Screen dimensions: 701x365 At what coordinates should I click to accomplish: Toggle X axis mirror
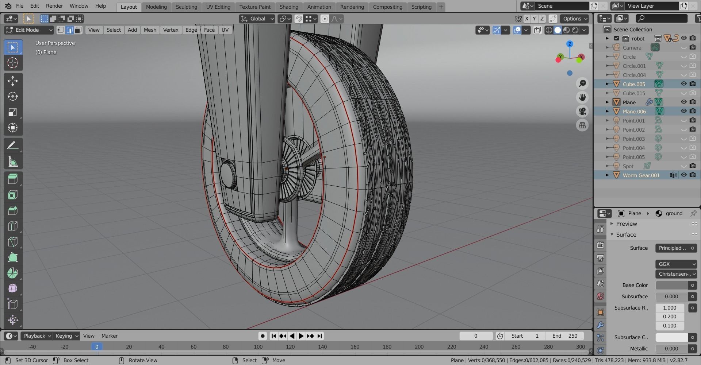tap(526, 19)
